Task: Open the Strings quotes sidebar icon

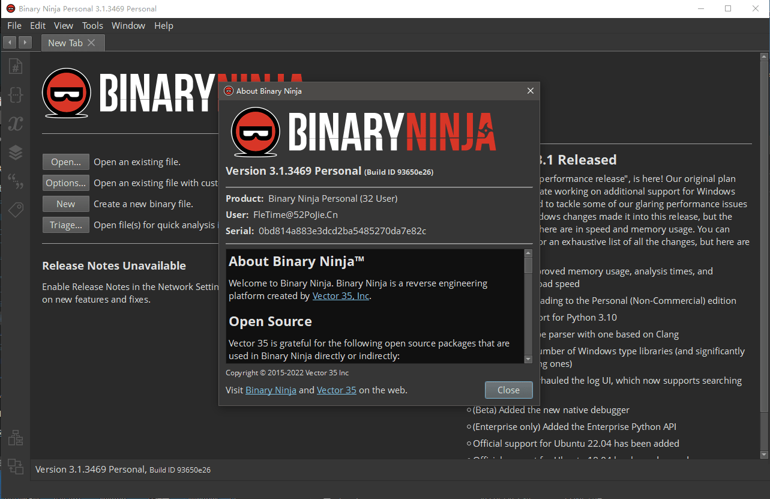Action: (16, 181)
